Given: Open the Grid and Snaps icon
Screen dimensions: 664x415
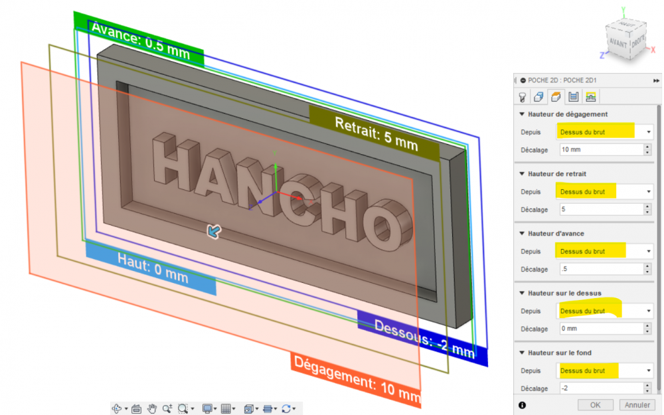Looking at the screenshot, I should (226, 408).
